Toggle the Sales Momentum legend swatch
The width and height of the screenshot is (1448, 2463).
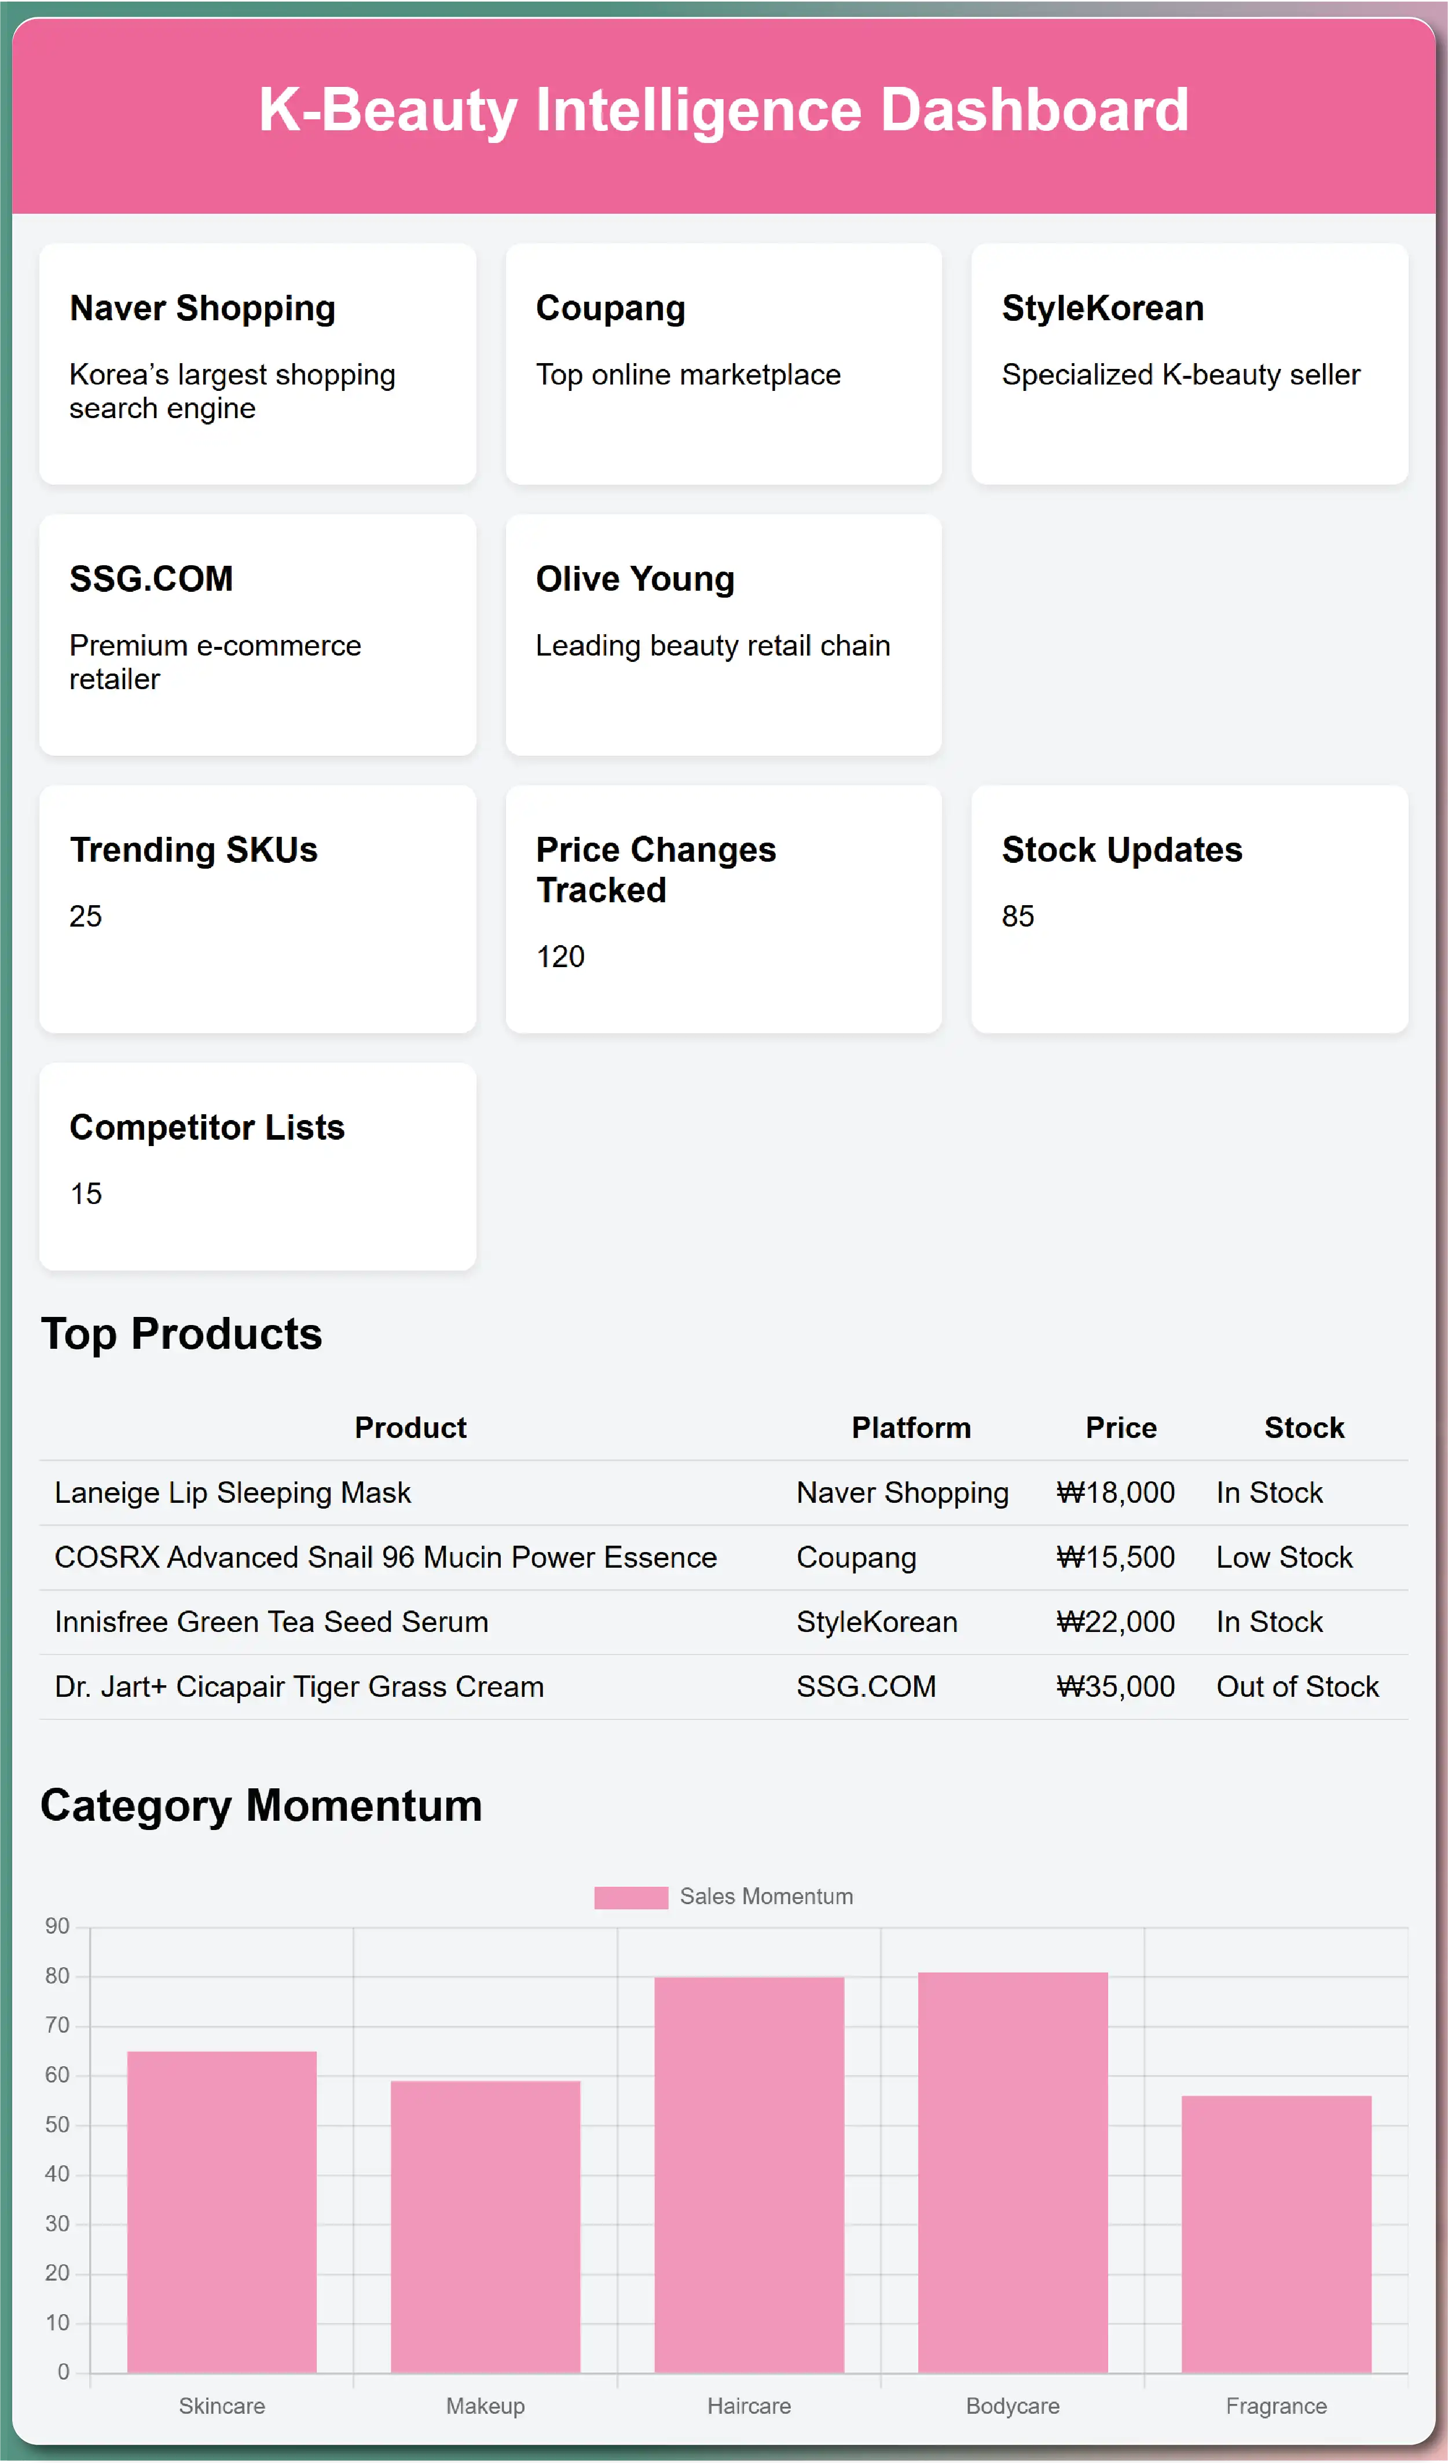click(x=631, y=1897)
